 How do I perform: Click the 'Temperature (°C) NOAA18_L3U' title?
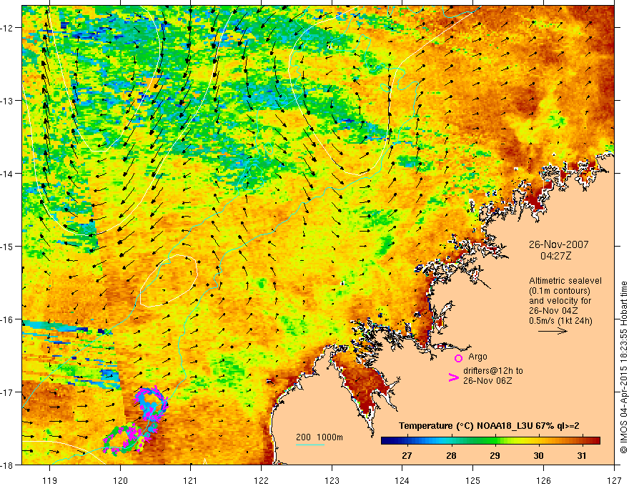tap(466, 426)
